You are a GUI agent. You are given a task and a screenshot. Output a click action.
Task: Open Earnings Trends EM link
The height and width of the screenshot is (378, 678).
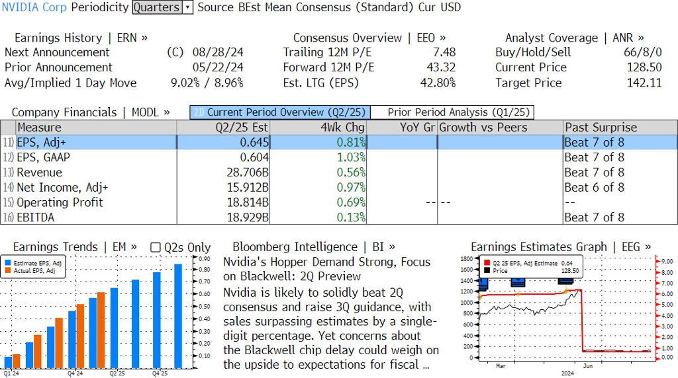tap(75, 246)
